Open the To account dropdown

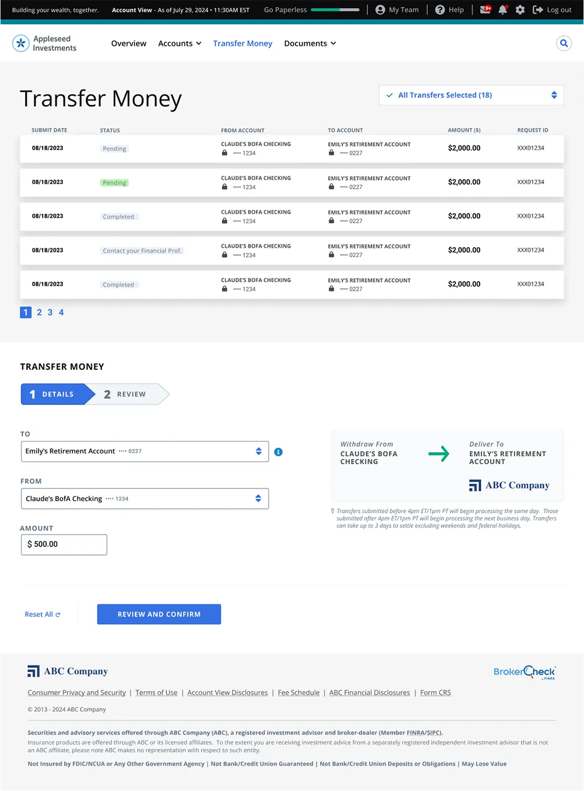point(145,452)
